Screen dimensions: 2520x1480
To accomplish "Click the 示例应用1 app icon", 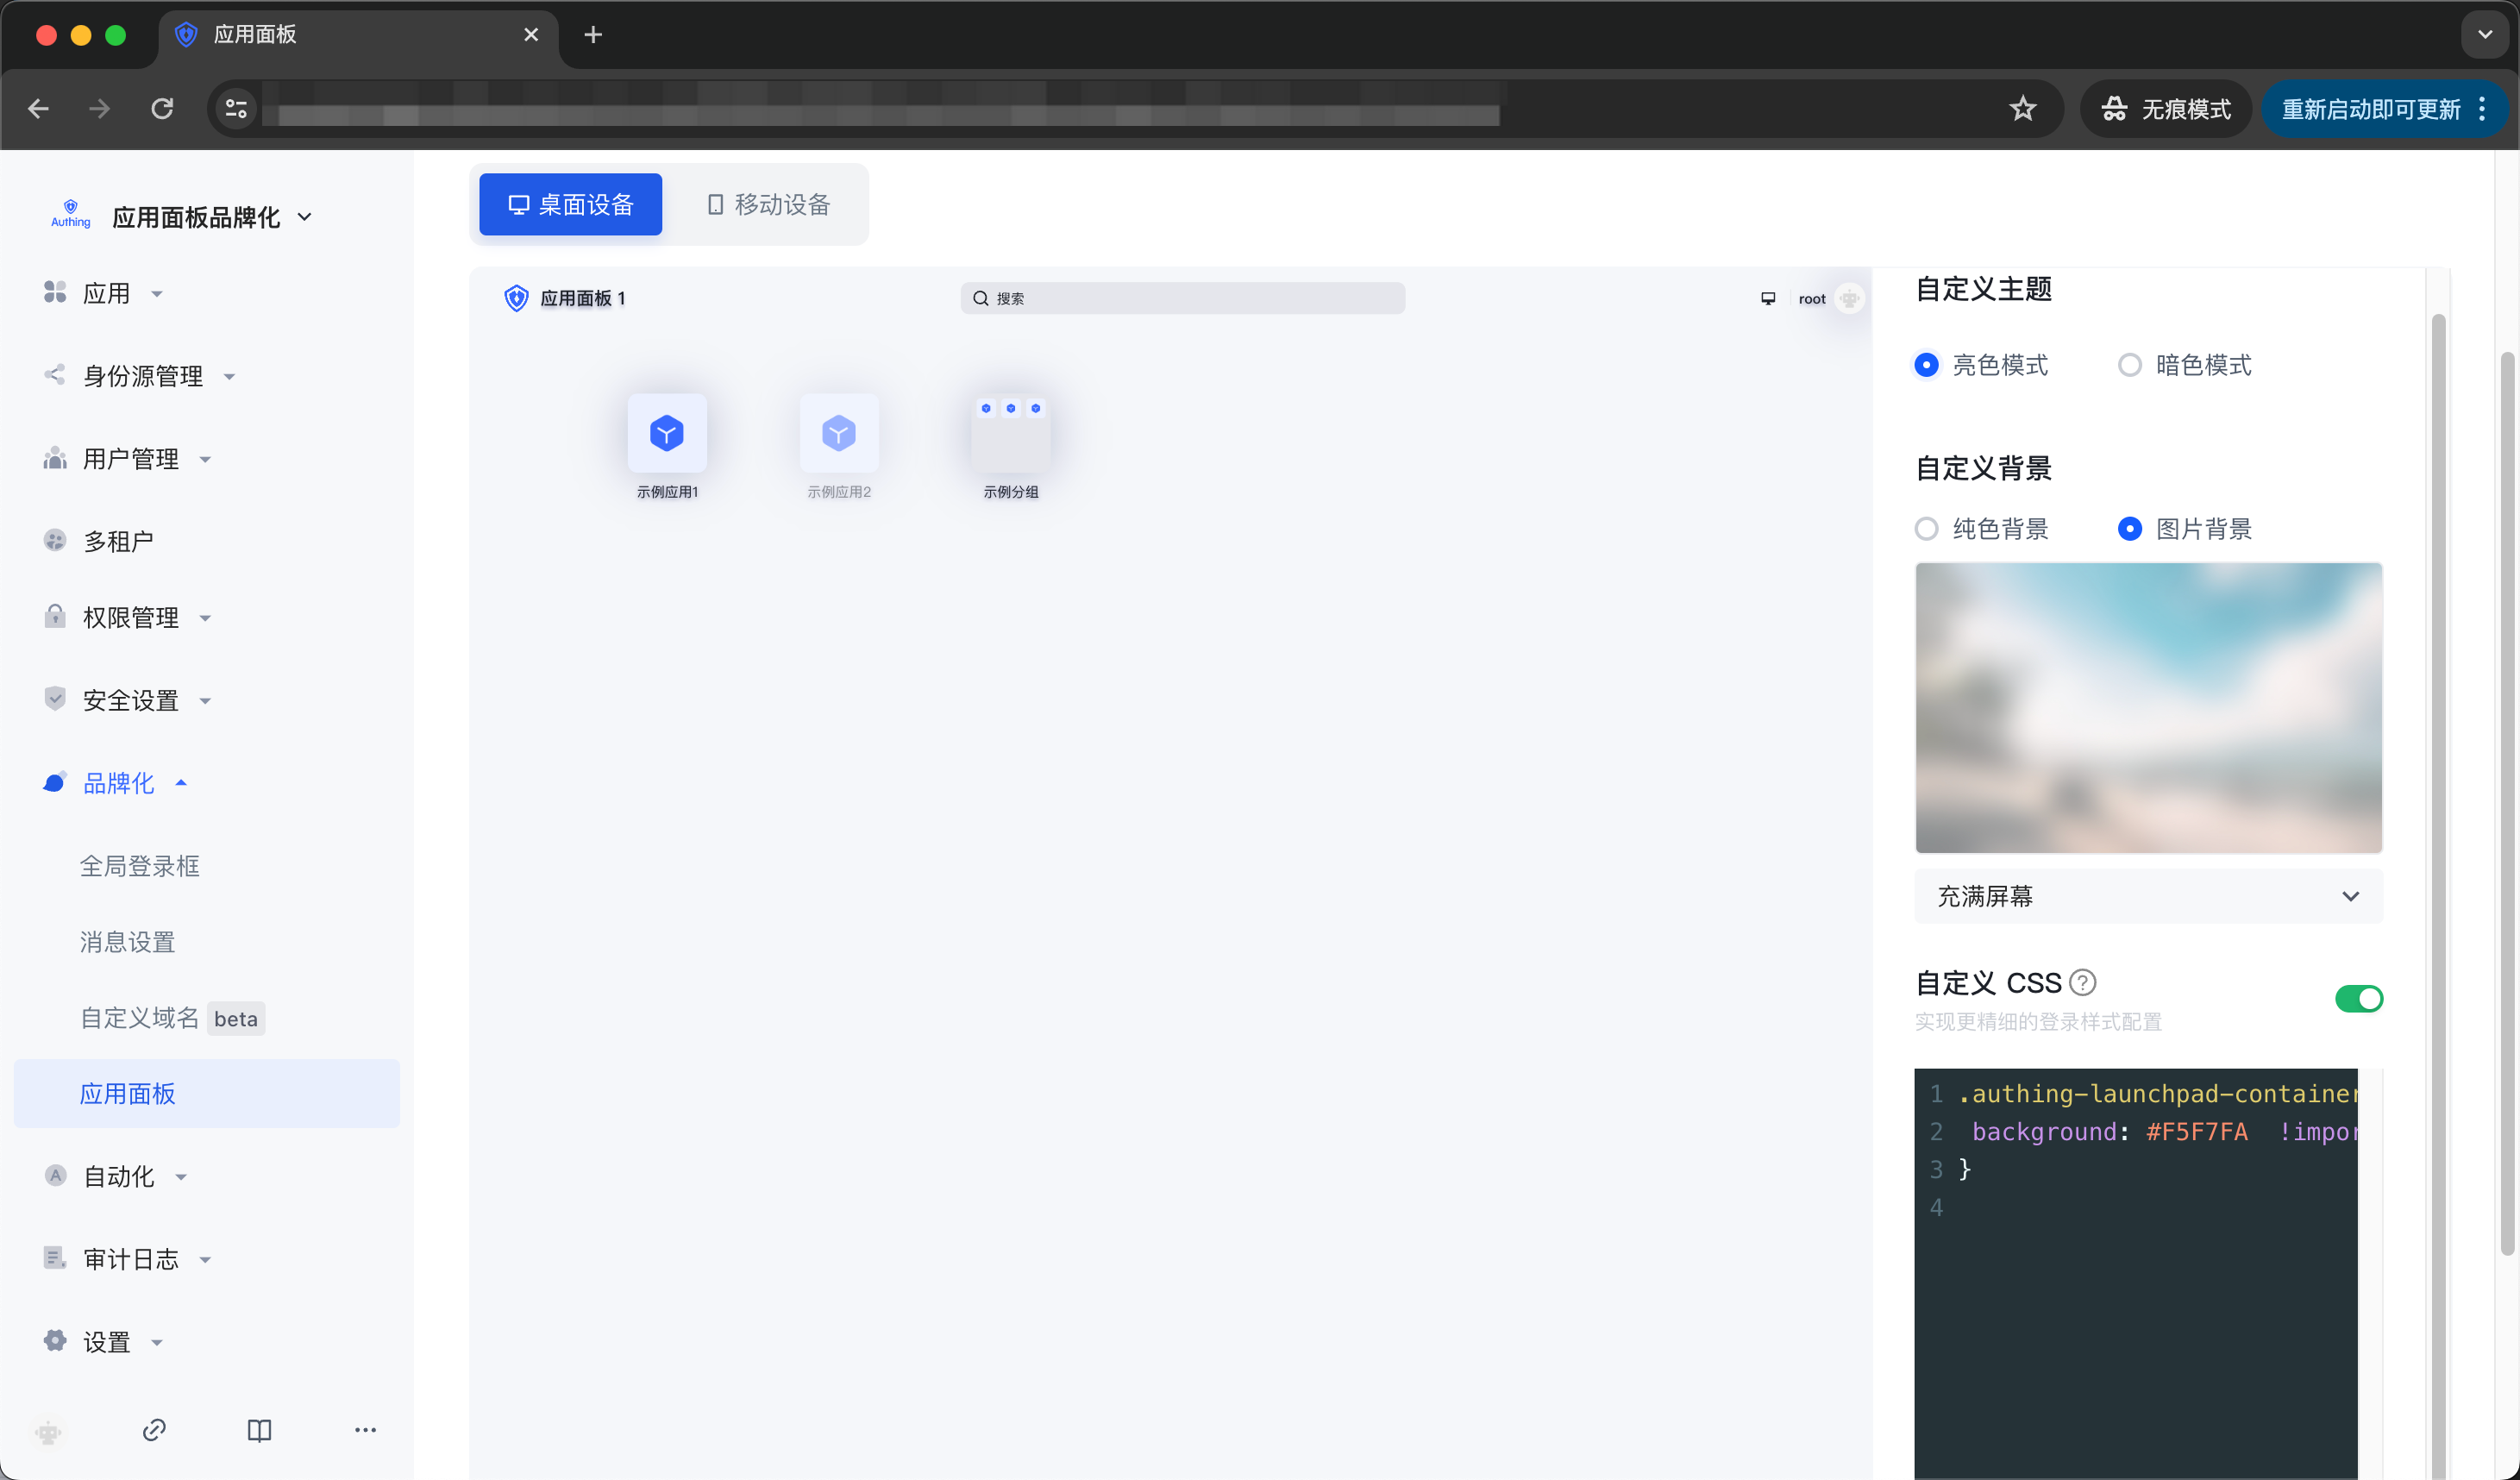I will [667, 433].
